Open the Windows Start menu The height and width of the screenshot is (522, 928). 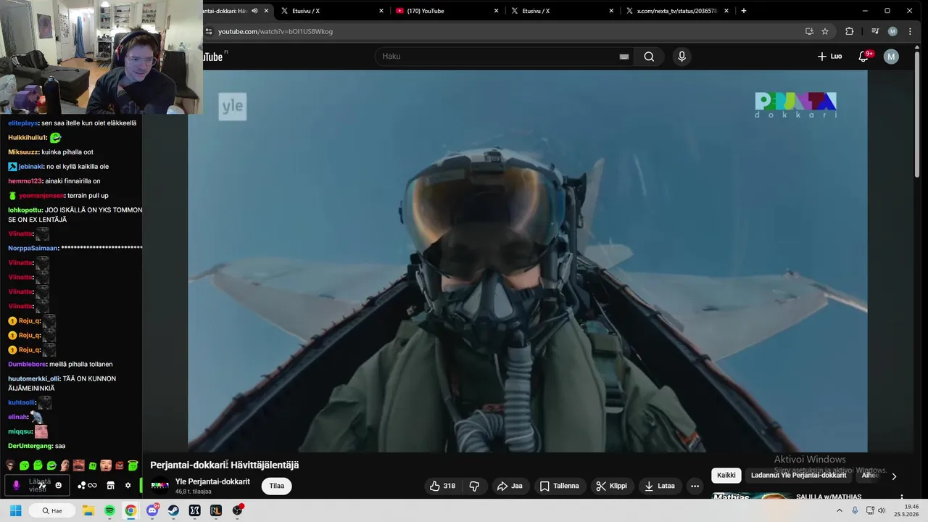coord(15,510)
